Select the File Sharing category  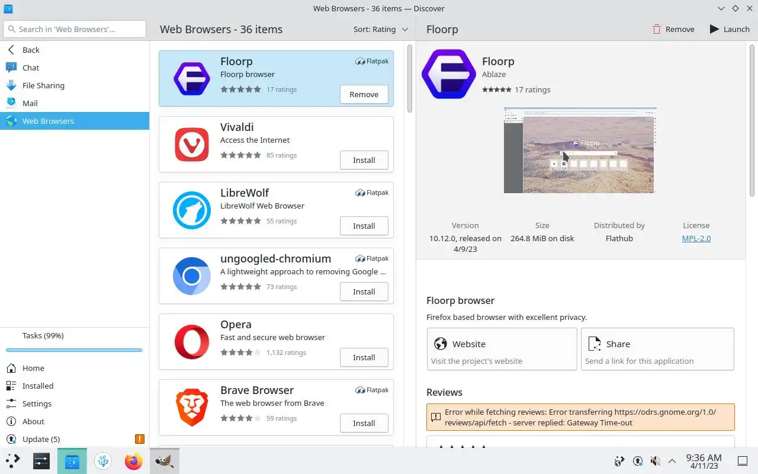(75, 85)
